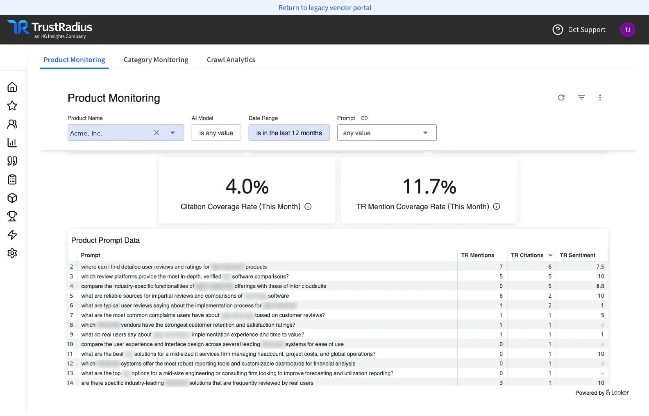Open the bar chart analytics sidebar icon
This screenshot has height=416, width=649.
pos(12,142)
